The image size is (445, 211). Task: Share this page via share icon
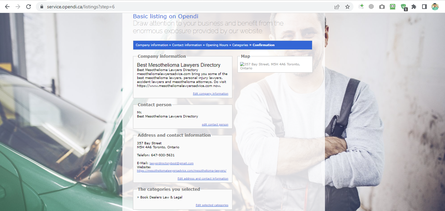337,7
